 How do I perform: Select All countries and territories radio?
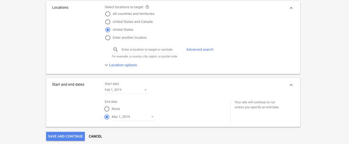coord(108,14)
